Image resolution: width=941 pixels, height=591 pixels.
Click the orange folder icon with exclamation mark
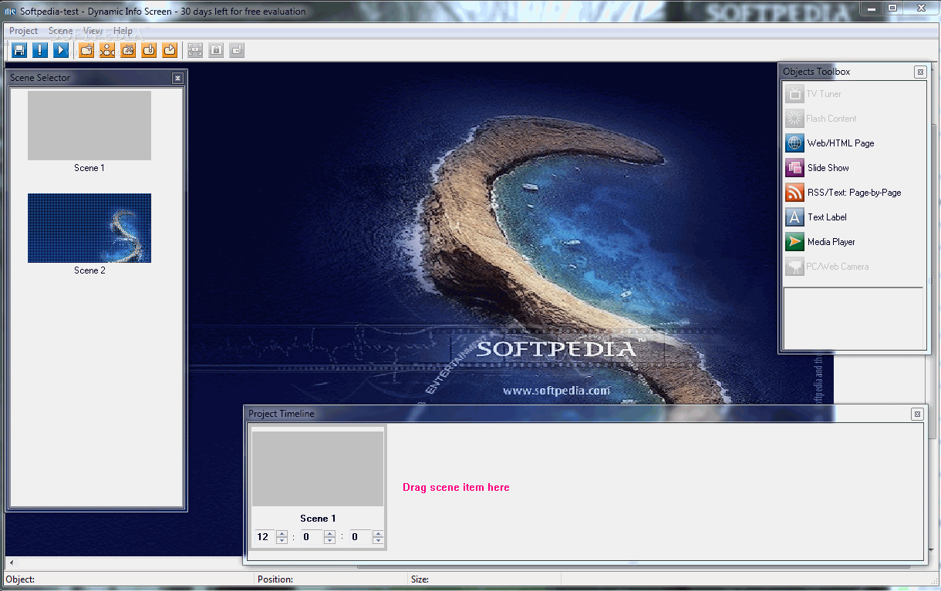click(x=149, y=50)
